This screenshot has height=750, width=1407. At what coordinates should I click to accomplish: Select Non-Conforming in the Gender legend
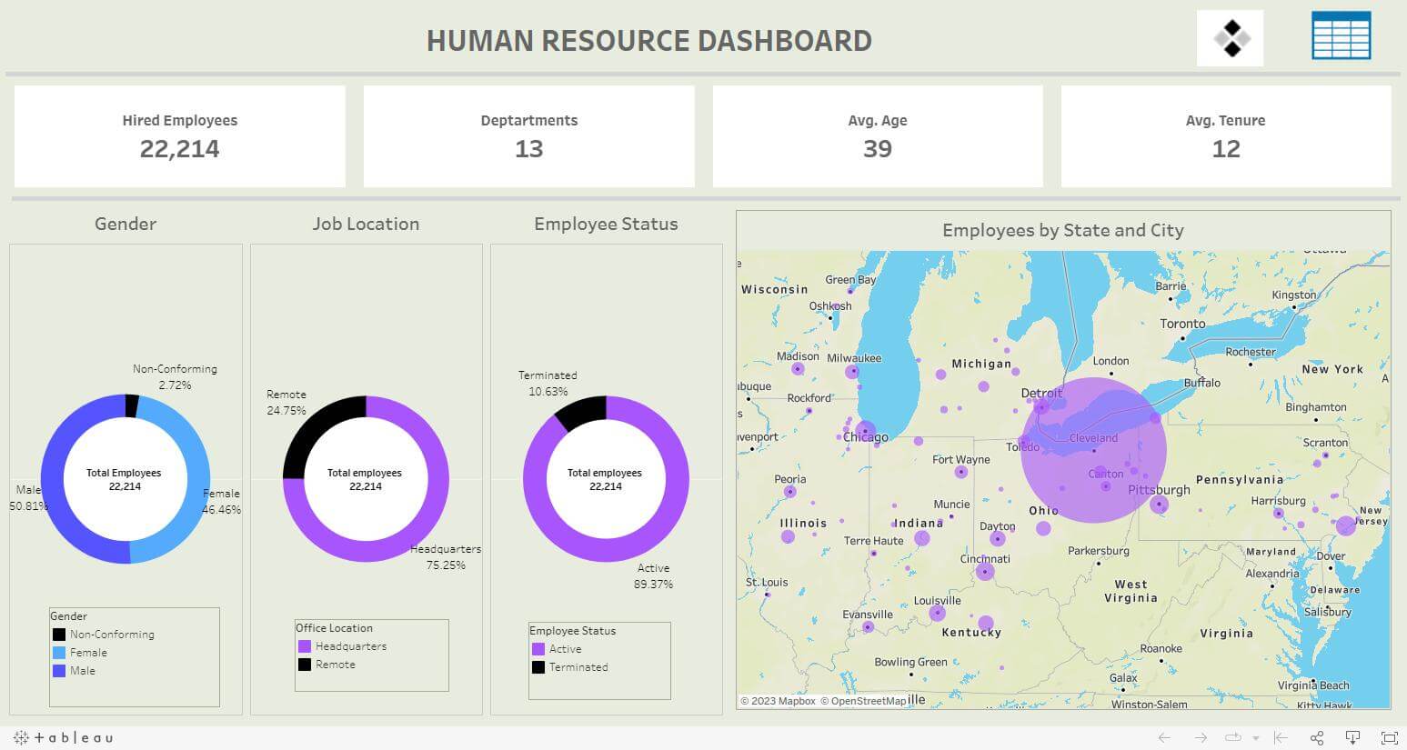click(x=103, y=635)
